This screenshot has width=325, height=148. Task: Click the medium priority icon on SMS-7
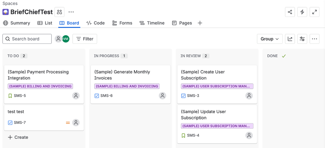[x=68, y=123]
